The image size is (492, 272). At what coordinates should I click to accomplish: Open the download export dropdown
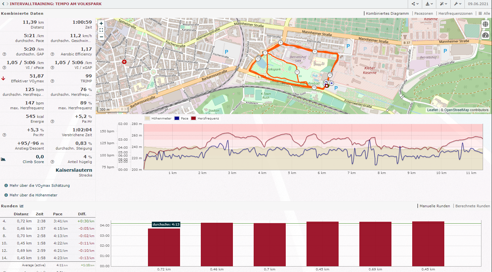429,4
